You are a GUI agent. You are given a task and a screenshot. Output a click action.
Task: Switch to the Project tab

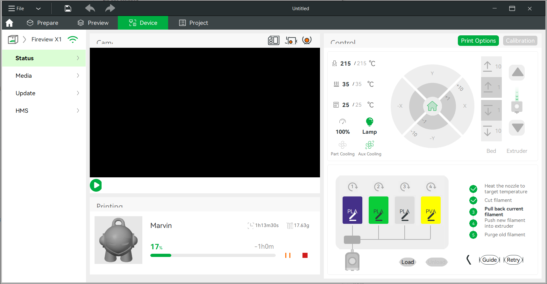click(194, 23)
